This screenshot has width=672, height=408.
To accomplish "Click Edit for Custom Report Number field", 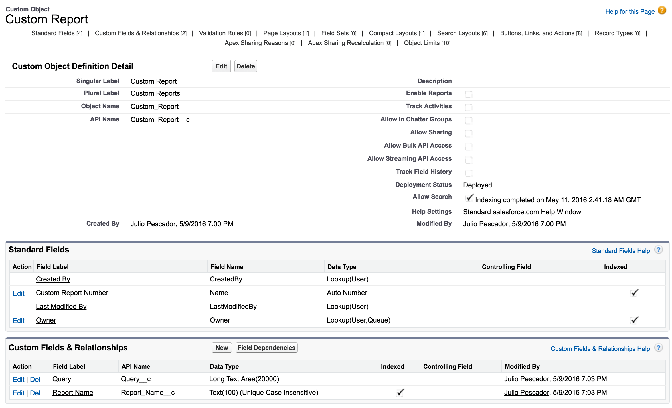I will pos(18,292).
